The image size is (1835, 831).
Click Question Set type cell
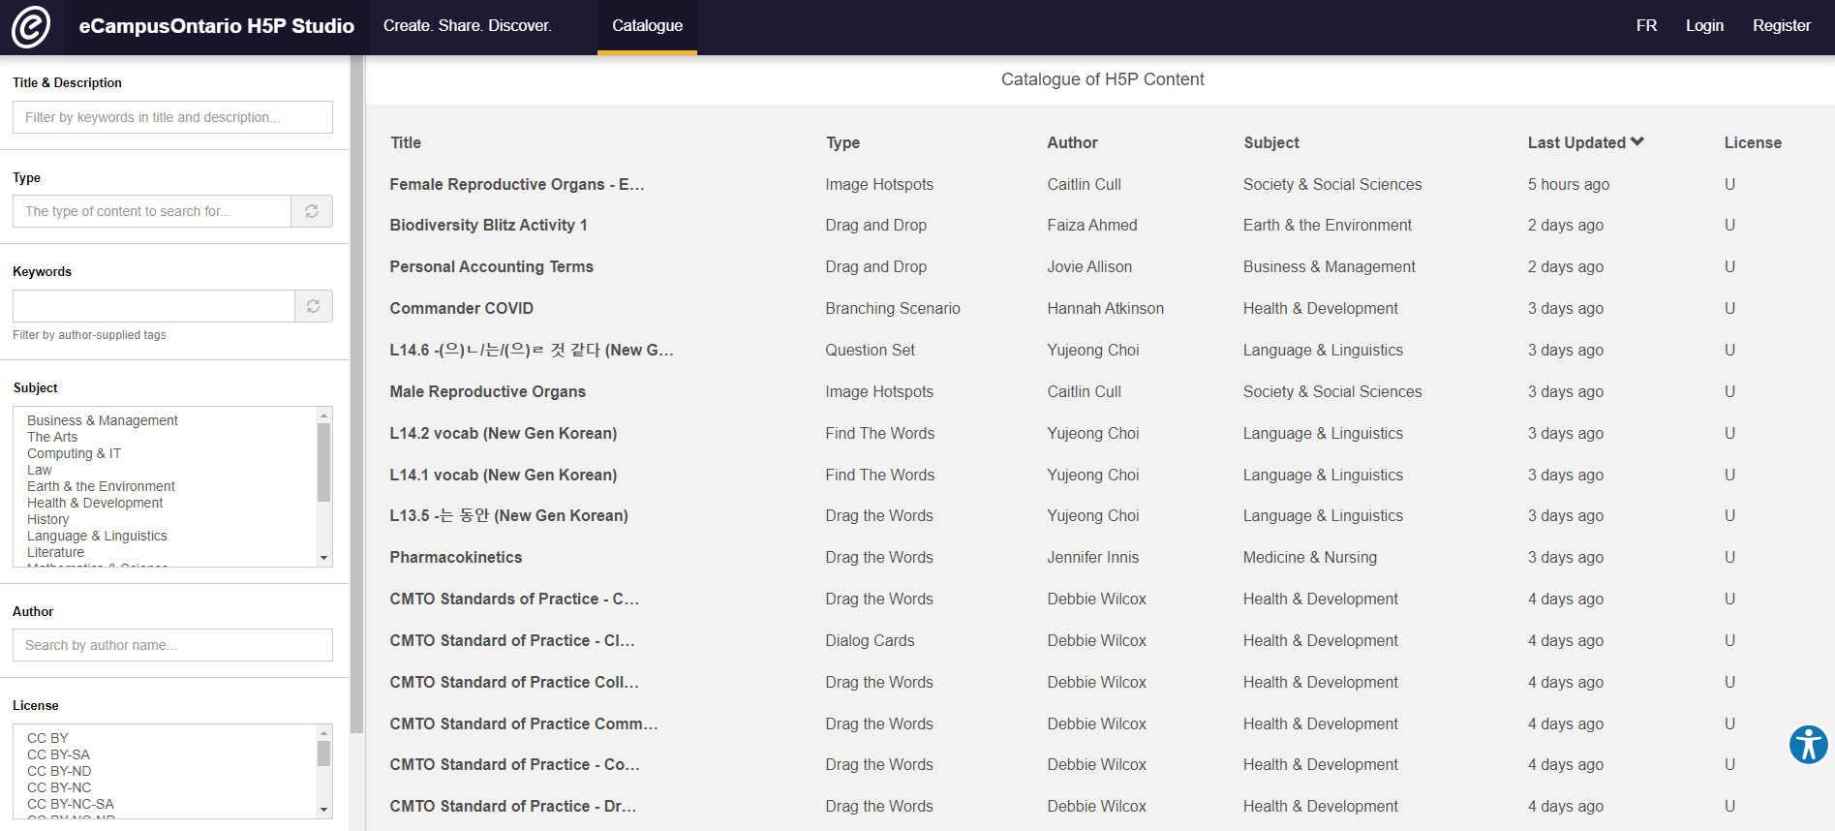click(870, 350)
